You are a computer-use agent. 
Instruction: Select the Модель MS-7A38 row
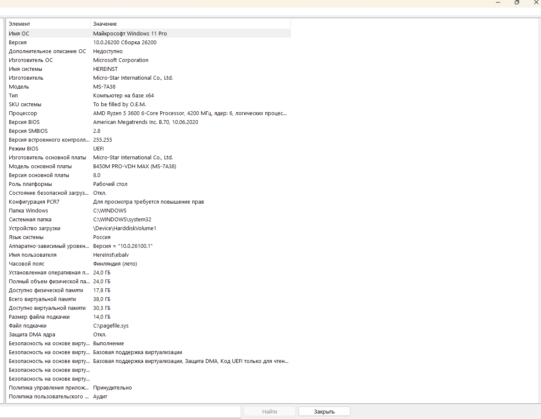click(x=148, y=86)
